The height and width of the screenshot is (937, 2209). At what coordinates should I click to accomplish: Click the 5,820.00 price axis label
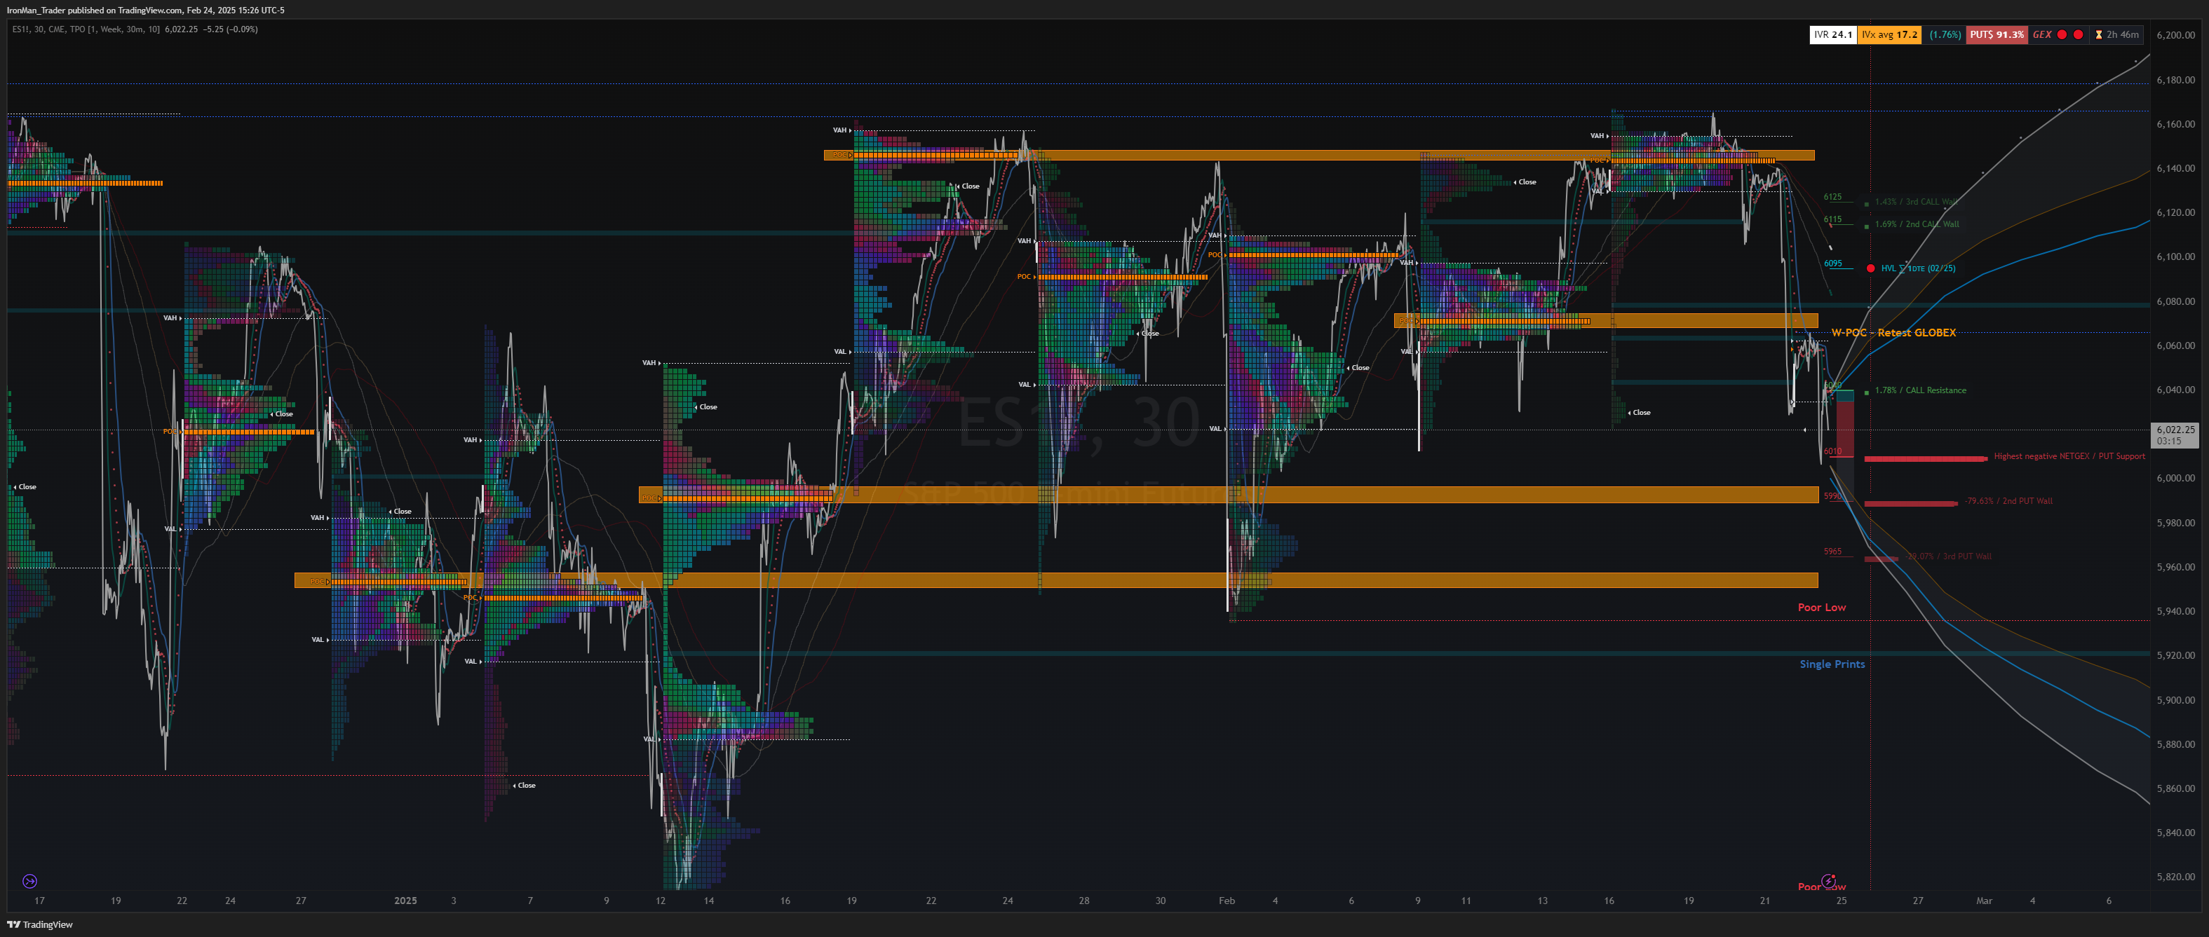coord(2175,877)
